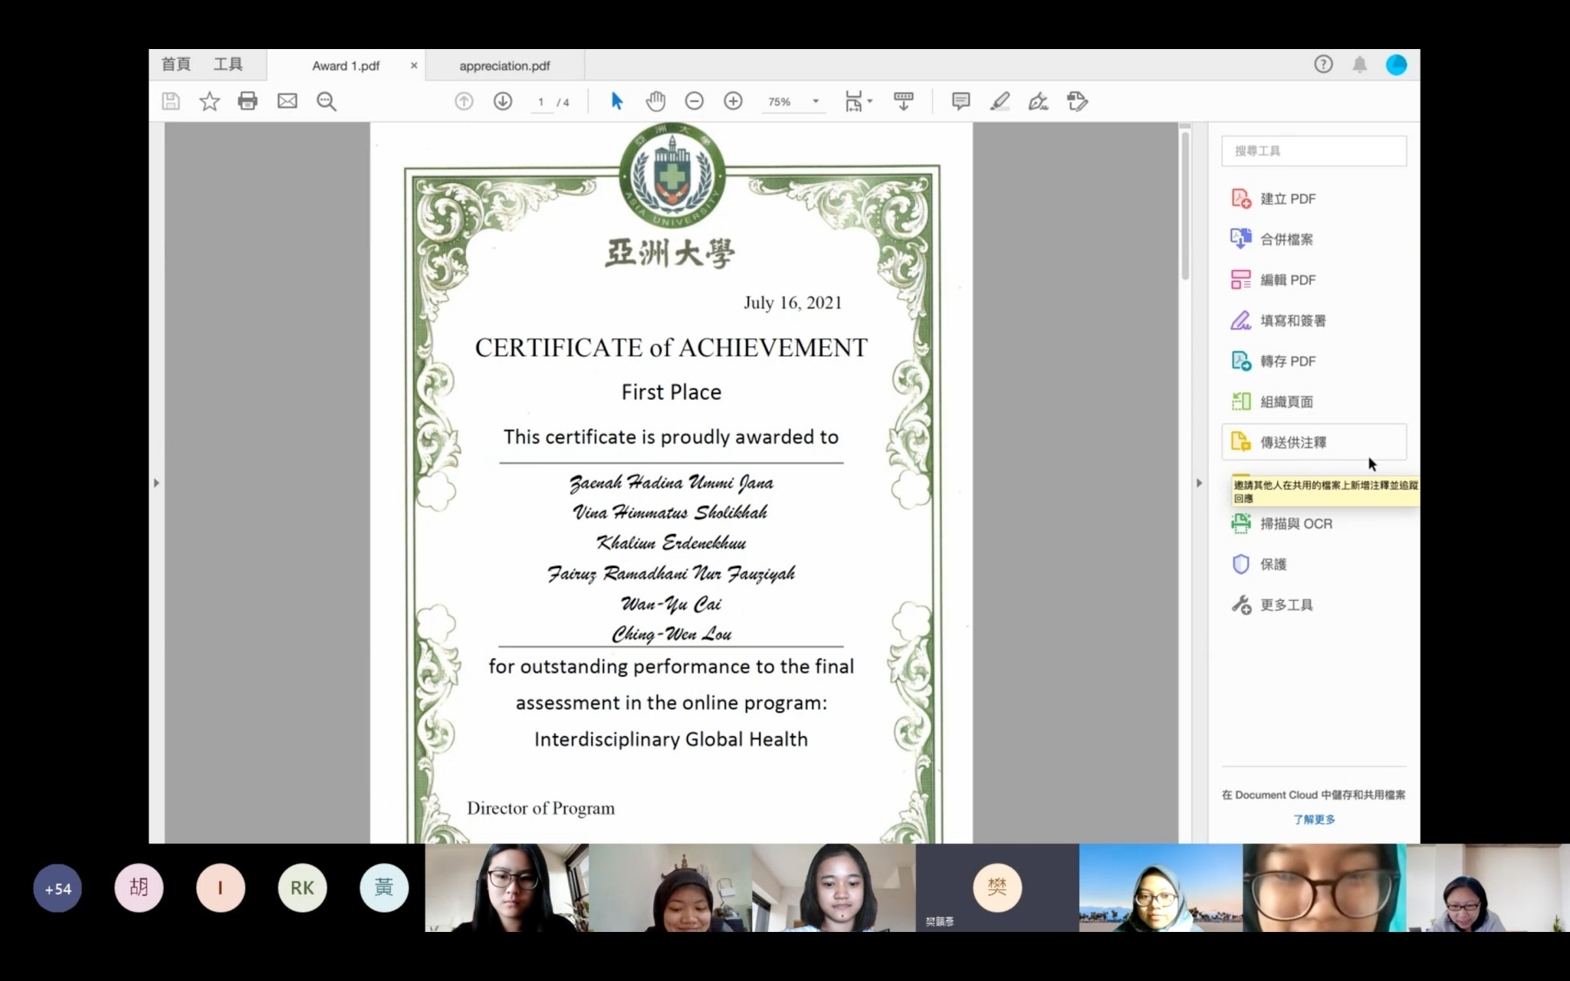Image resolution: width=1570 pixels, height=981 pixels.
Task: Open the blue account profile avatar
Action: pos(1397,64)
